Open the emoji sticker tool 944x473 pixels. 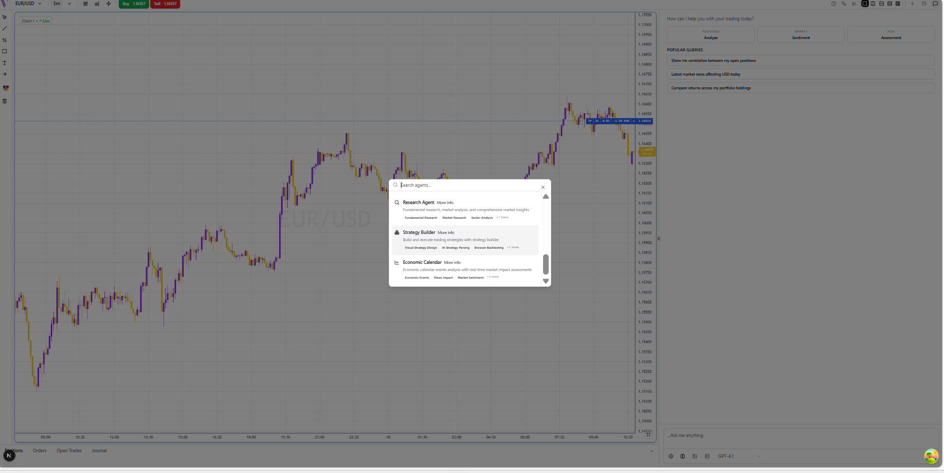(x=6, y=88)
